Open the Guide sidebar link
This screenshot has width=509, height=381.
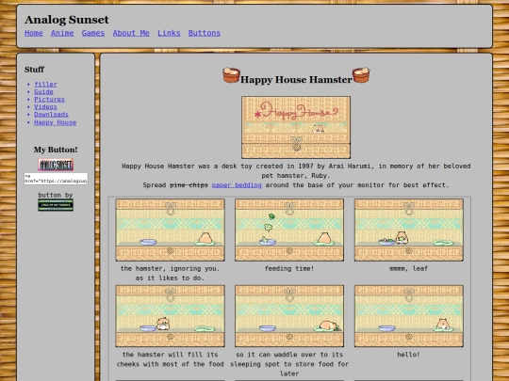[x=43, y=91]
